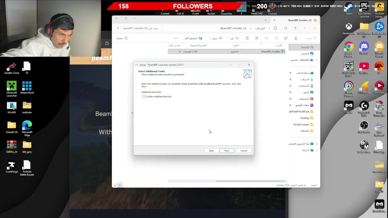Check the Create a desktop shortcut box
Screen dimensions: 388x218
coord(144,96)
